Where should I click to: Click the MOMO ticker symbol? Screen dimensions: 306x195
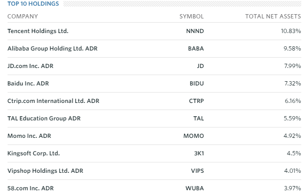click(194, 136)
